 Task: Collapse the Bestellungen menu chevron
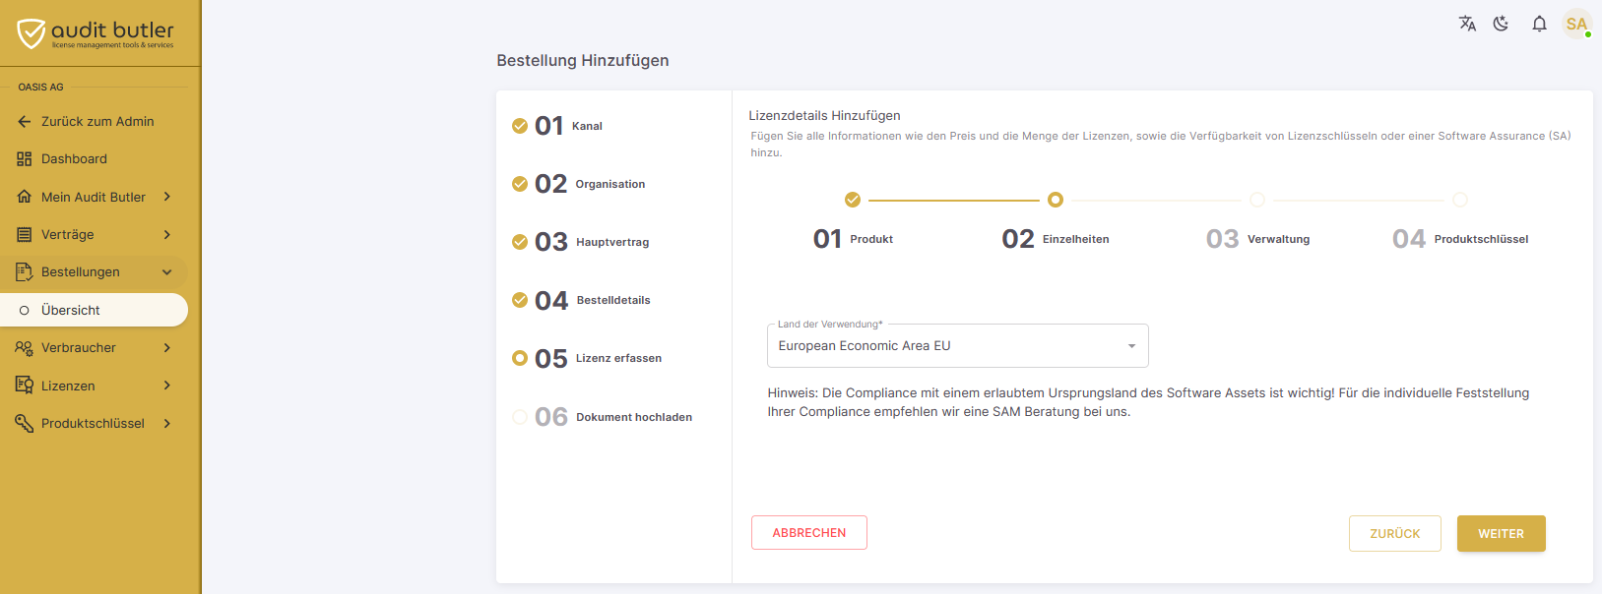tap(167, 272)
